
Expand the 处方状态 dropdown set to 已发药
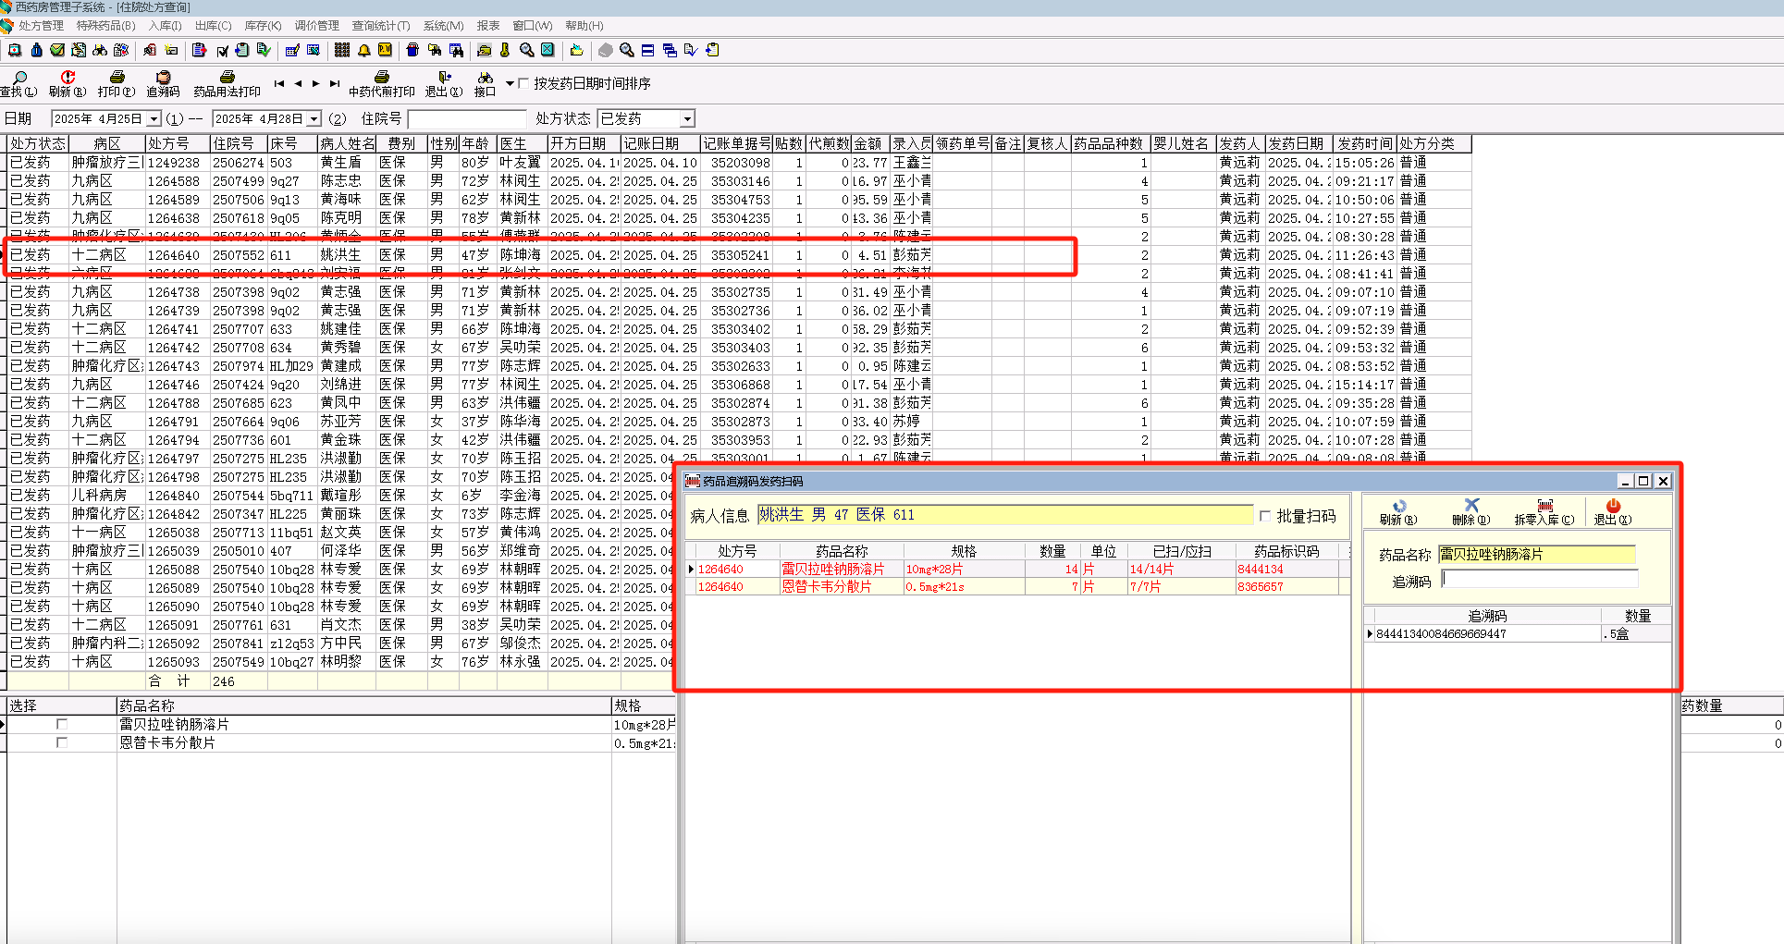pyautogui.click(x=686, y=119)
